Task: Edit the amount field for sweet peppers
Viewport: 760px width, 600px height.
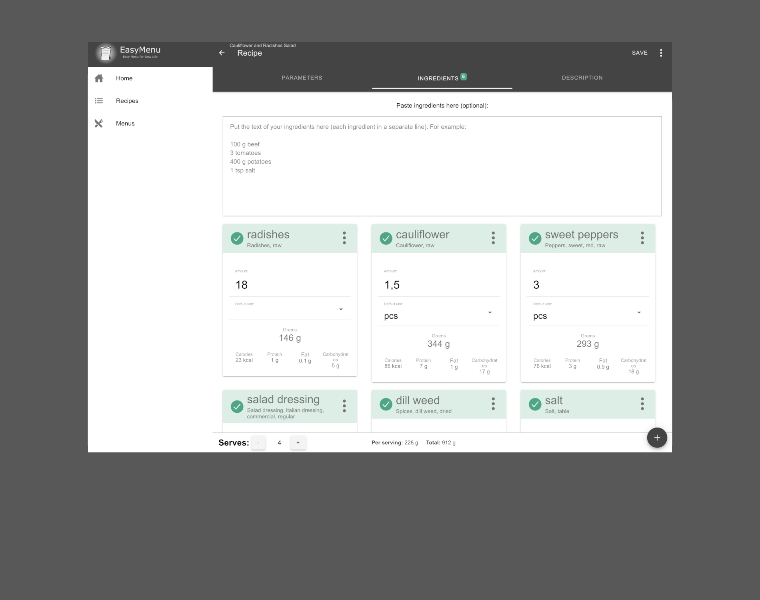Action: (560, 284)
